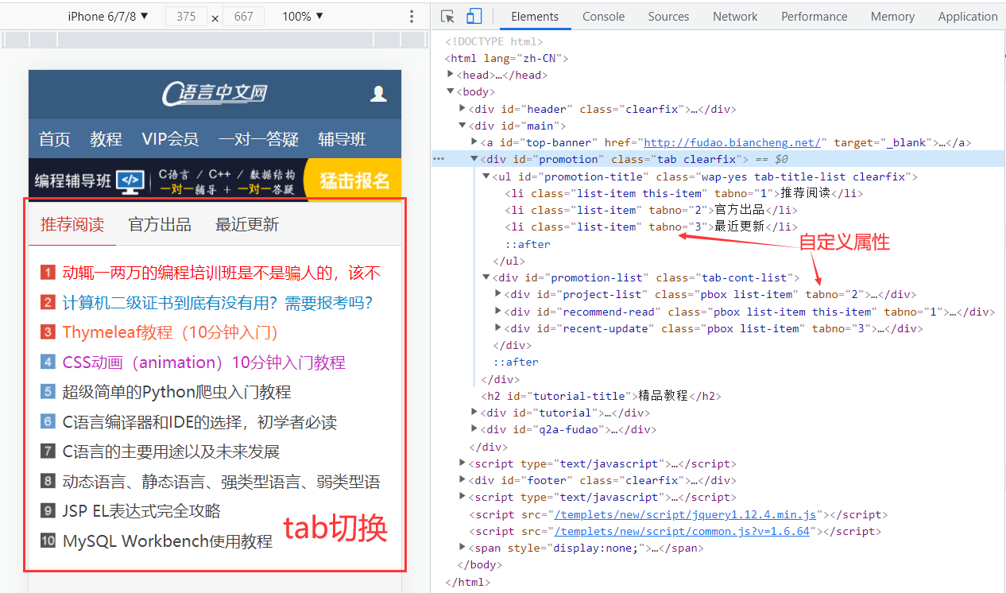
Task: Switch to the Elements tab
Action: (535, 16)
